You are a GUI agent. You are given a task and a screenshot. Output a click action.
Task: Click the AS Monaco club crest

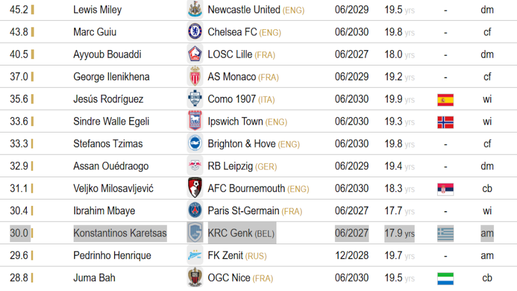tap(195, 76)
